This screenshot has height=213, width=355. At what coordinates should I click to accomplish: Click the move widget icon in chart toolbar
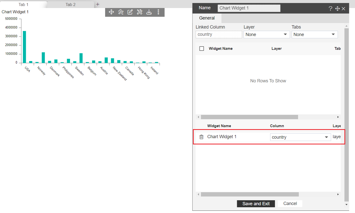tap(111, 12)
